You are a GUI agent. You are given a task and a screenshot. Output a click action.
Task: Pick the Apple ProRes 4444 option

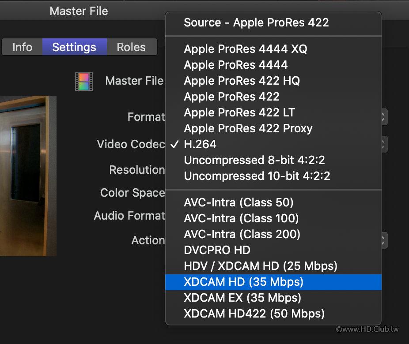[273, 65]
